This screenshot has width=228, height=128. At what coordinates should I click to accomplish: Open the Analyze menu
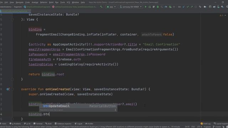tap(35, 2)
